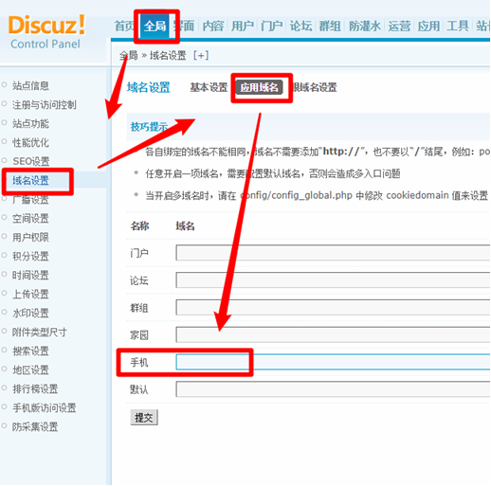This screenshot has height=486, width=491.
Task: Open 站点信息 in the sidebar
Action: click(30, 85)
